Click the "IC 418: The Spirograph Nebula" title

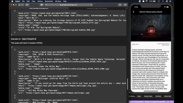pos(43,27)
